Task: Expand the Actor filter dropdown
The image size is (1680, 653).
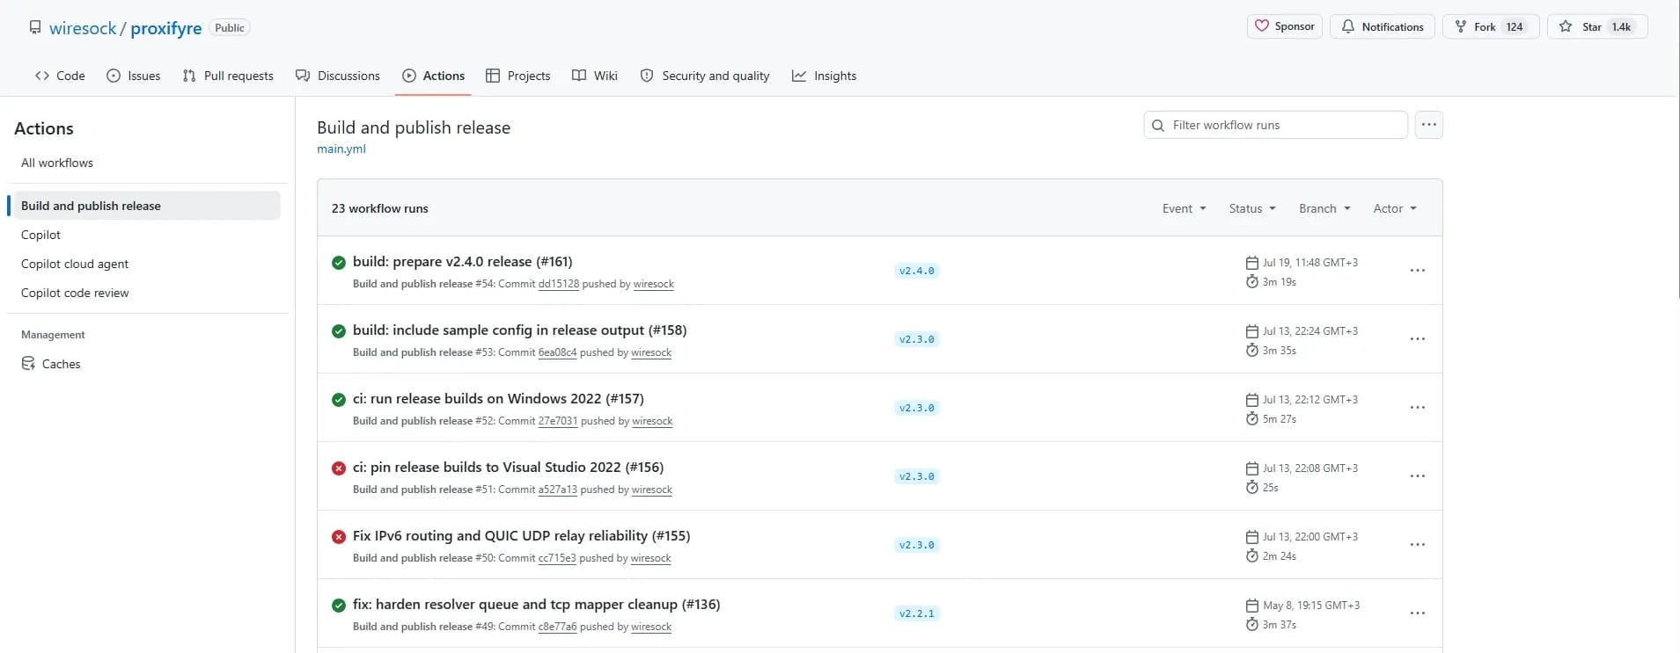Action: 1395,208
